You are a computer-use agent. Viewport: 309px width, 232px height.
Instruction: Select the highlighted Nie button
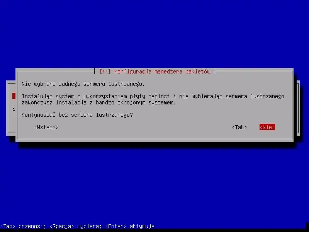pos(267,127)
